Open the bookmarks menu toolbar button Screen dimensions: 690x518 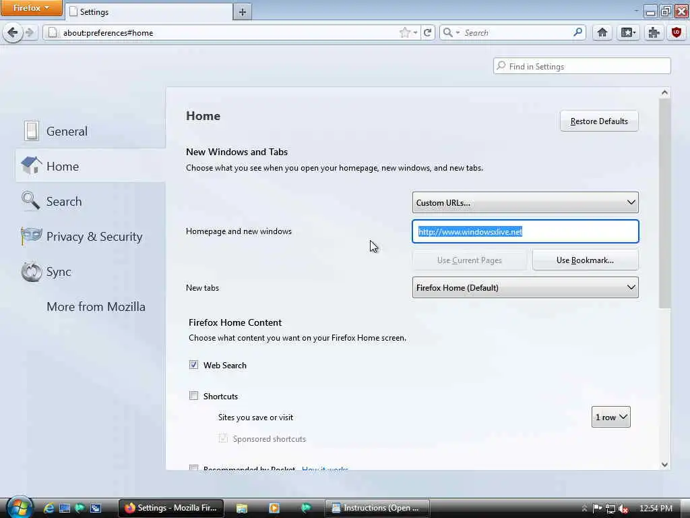coord(628,32)
